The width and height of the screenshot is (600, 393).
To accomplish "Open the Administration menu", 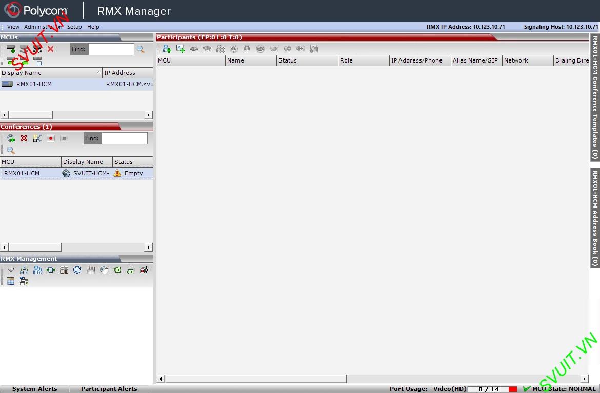I will tap(43, 27).
